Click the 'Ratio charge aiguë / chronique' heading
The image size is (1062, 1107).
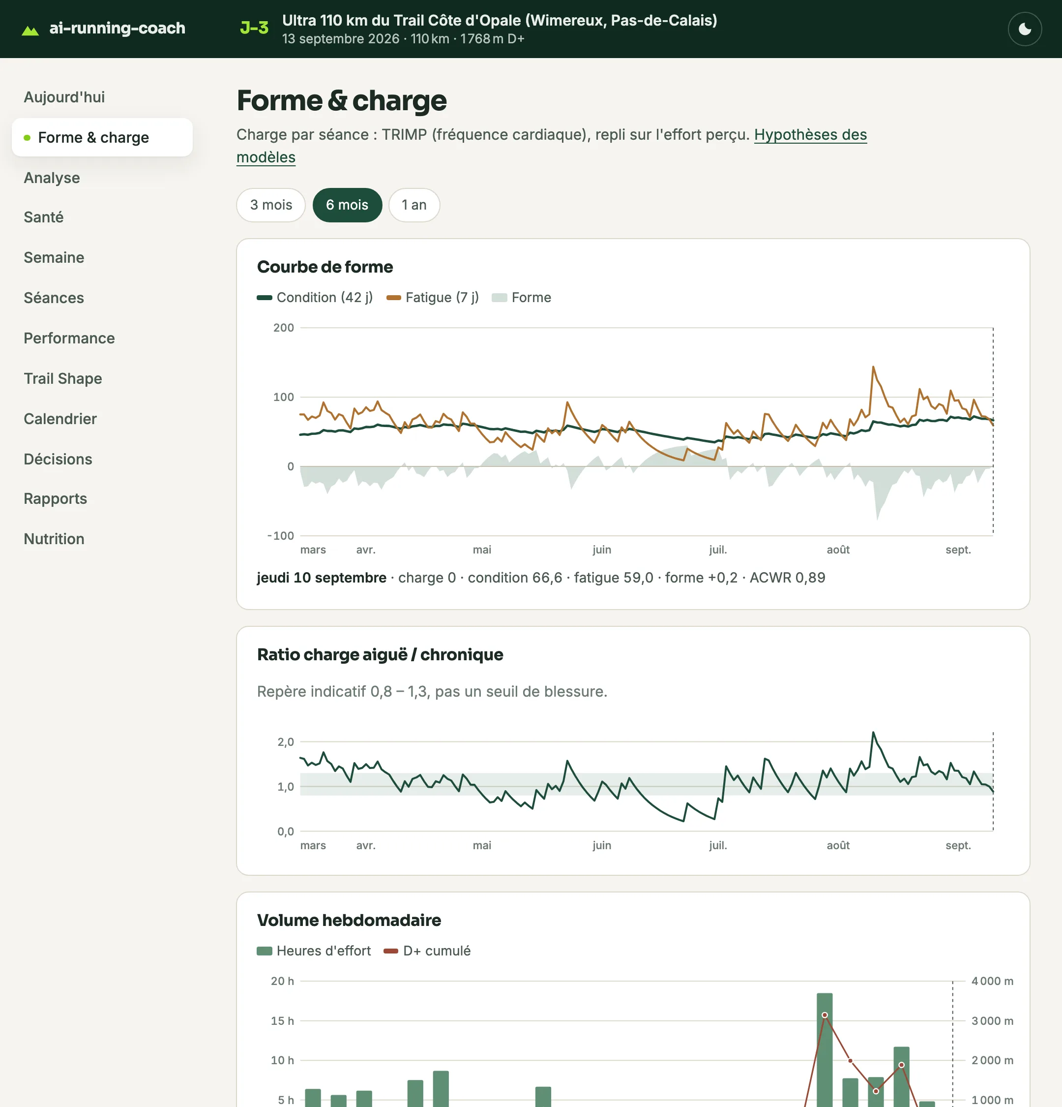(381, 654)
